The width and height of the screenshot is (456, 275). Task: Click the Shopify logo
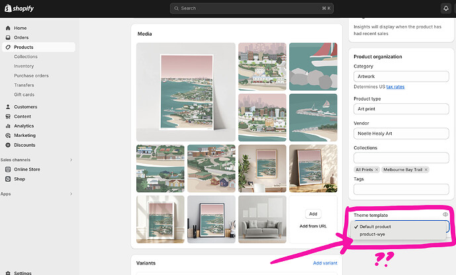[x=19, y=9]
